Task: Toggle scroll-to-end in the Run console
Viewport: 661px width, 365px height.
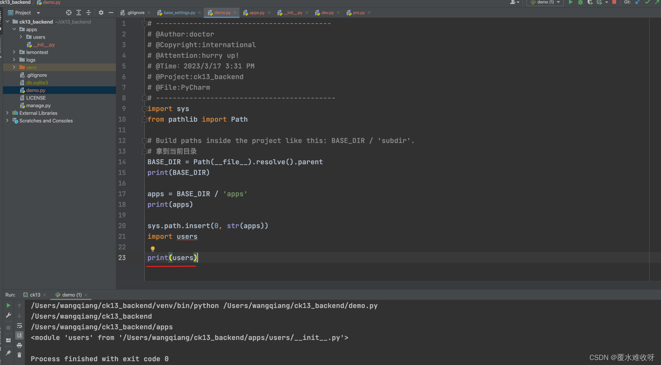Action: coord(19,335)
